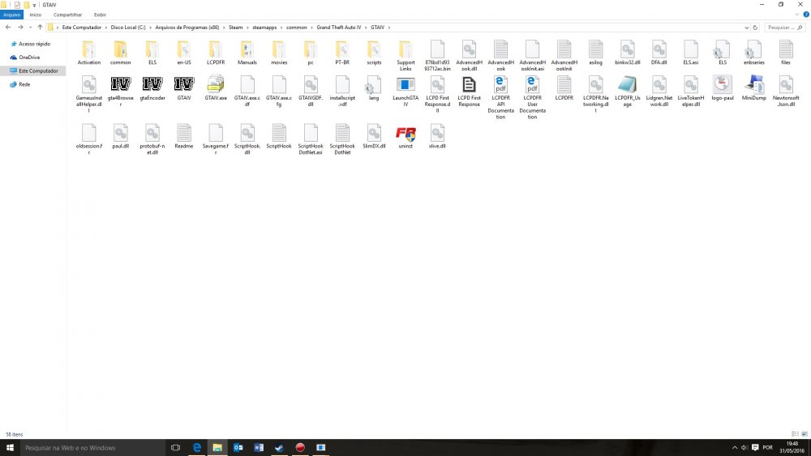Screen dimensions: 811x456
Task: Show hidden system tray icons
Action: [735, 448]
